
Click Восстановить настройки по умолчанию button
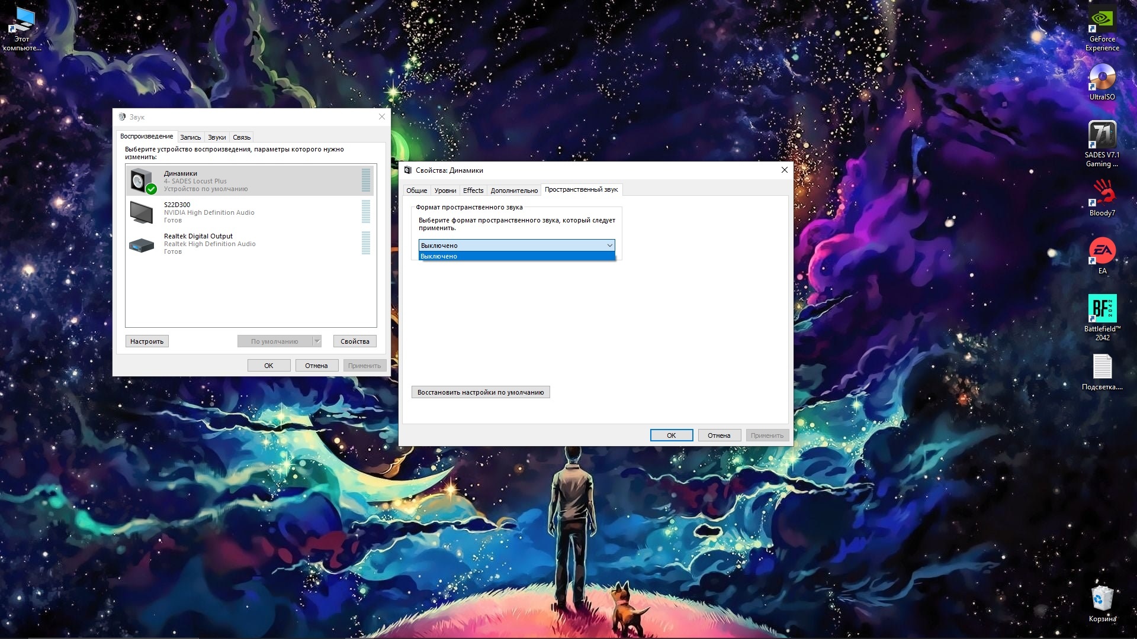[480, 392]
